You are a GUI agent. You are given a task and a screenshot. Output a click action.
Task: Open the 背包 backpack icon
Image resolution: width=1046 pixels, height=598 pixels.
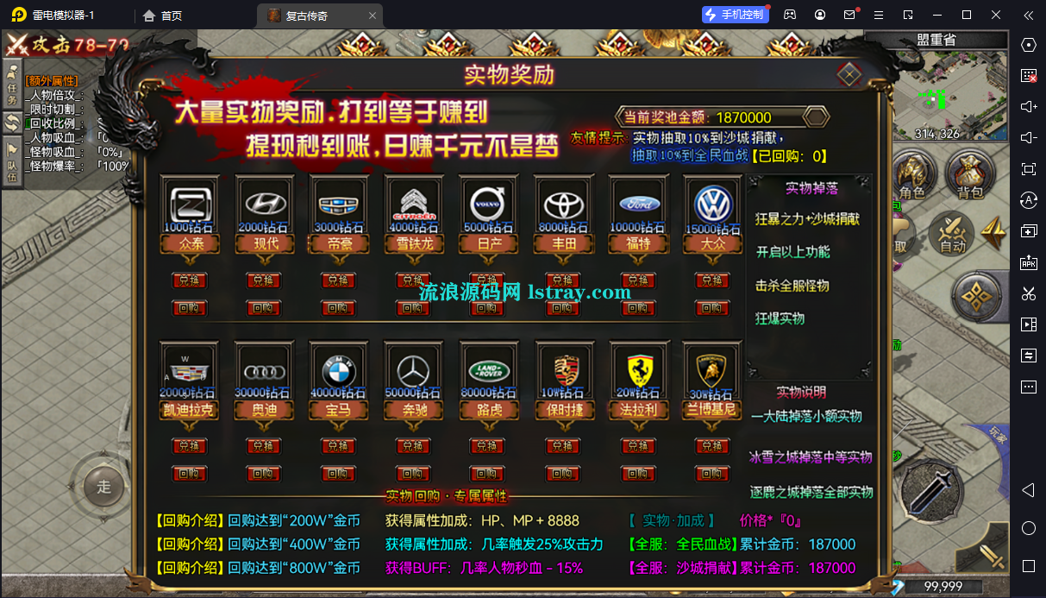click(971, 176)
